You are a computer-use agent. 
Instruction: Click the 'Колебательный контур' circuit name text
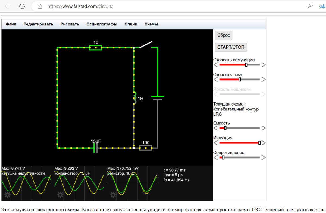click(236, 109)
